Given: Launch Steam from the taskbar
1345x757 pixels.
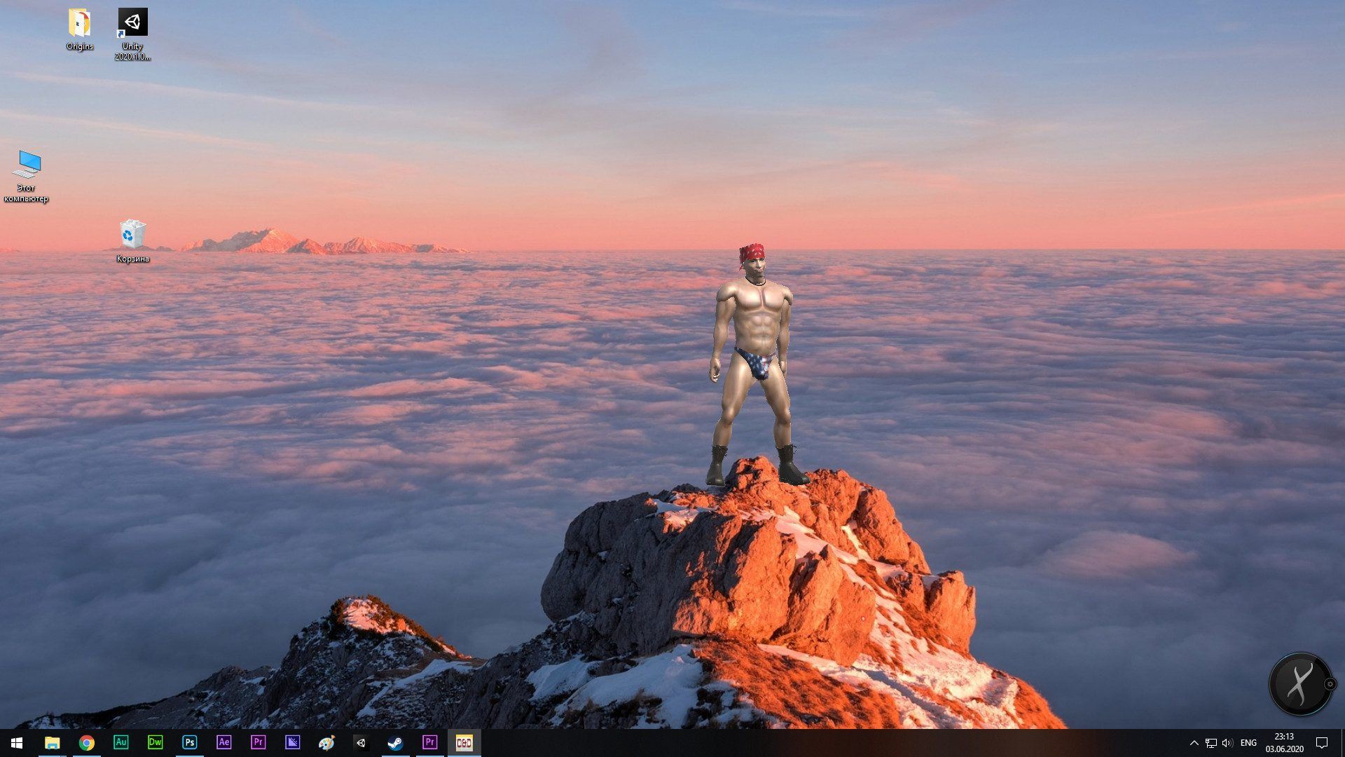Looking at the screenshot, I should [396, 742].
